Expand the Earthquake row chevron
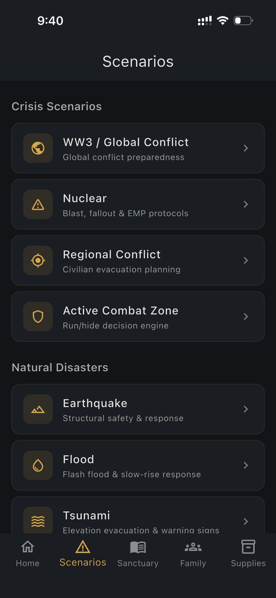This screenshot has height=598, width=276. tap(246, 409)
